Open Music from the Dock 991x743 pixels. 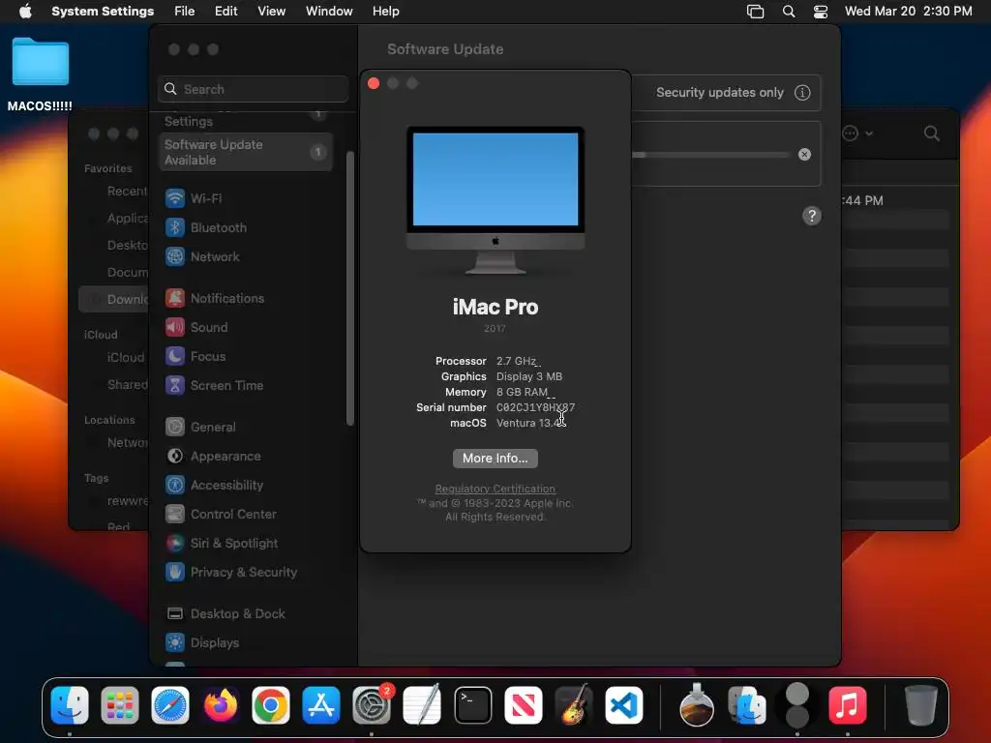[x=848, y=705]
